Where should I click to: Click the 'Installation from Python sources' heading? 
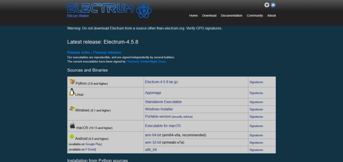click(97, 160)
